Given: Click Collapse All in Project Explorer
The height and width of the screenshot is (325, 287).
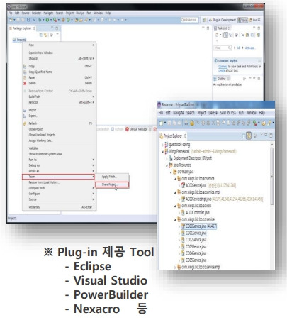Looking at the screenshot, I should click(244, 136).
